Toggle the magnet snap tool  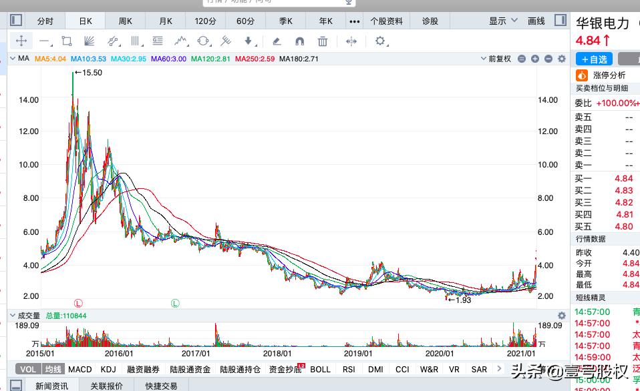click(x=299, y=41)
